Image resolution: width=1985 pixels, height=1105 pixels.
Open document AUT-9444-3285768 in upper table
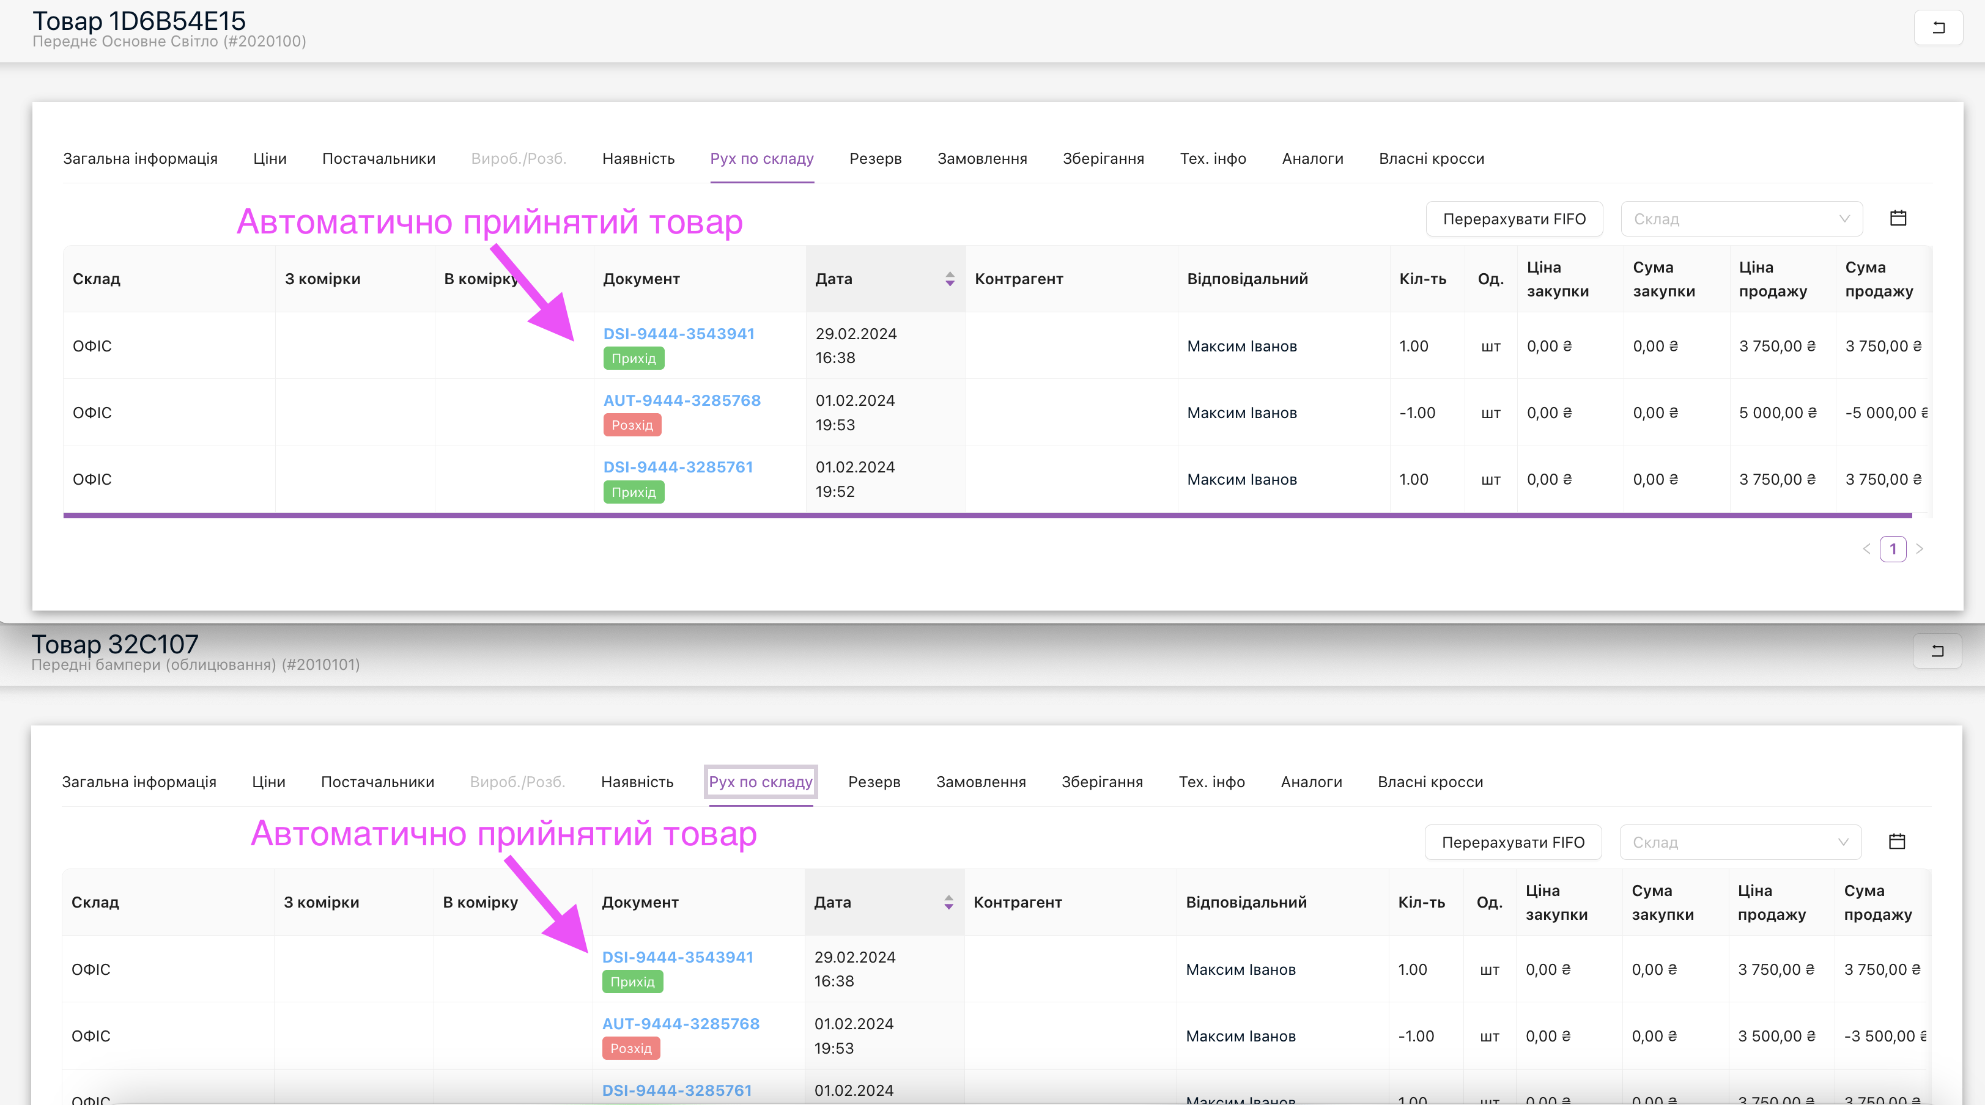tap(681, 400)
